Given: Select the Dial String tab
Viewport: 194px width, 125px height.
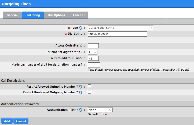Looking at the screenshot, I should (33, 15).
